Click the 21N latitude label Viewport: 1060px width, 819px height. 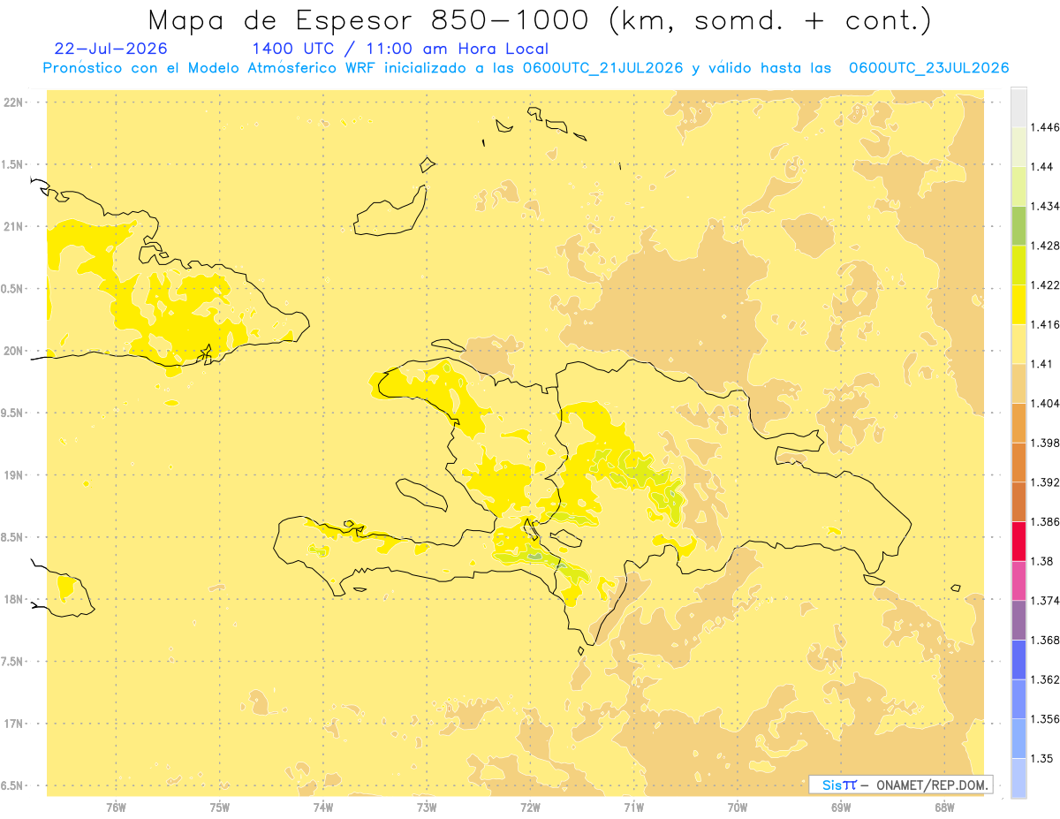(14, 226)
